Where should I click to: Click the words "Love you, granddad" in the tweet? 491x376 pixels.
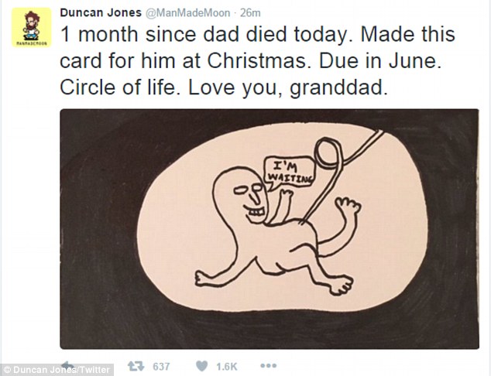(287, 87)
